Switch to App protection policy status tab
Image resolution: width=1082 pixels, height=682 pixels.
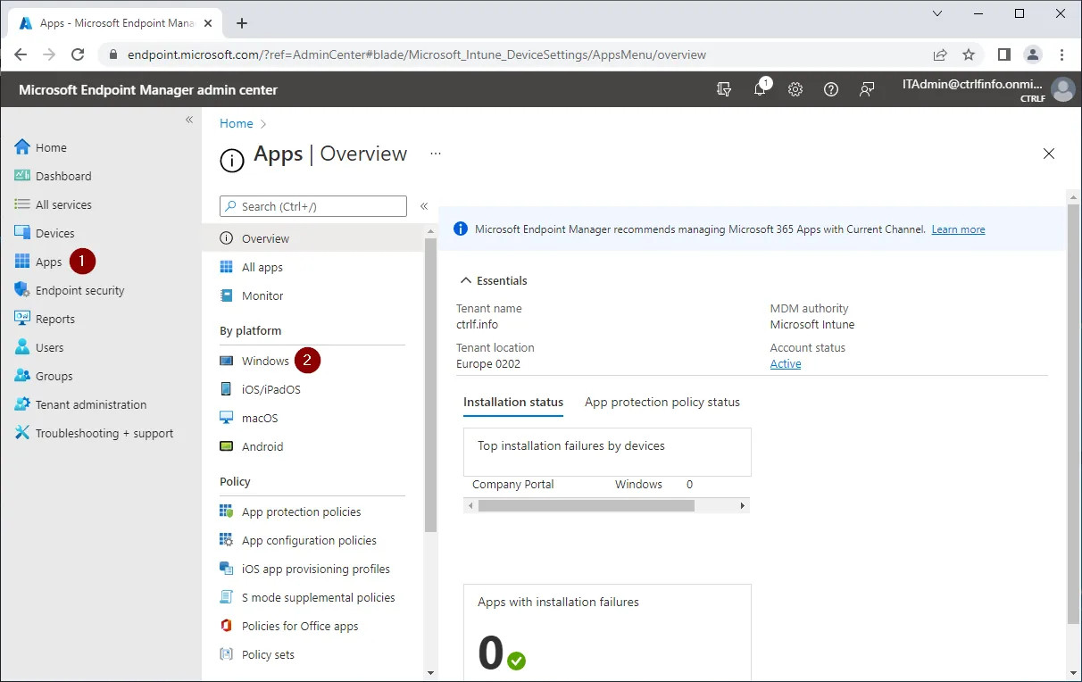[662, 403]
